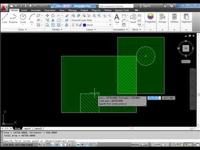
Task: Open Circle tool options dropdown arrow
Action: click(x=23, y=25)
